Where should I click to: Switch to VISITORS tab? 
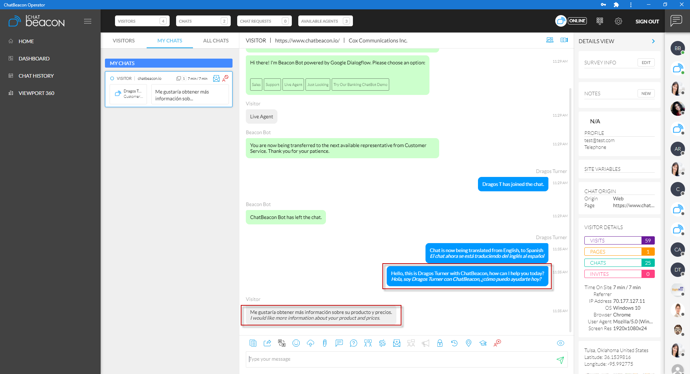click(x=124, y=41)
